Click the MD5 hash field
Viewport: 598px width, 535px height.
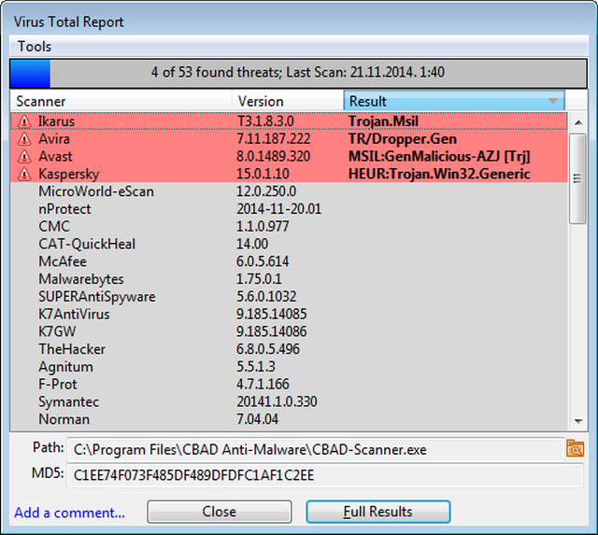[325, 475]
